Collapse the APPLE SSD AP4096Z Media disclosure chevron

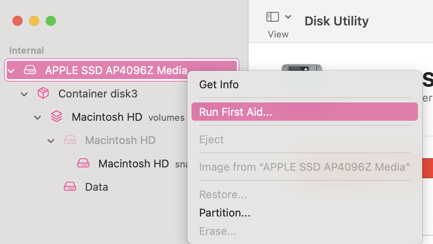click(x=11, y=70)
